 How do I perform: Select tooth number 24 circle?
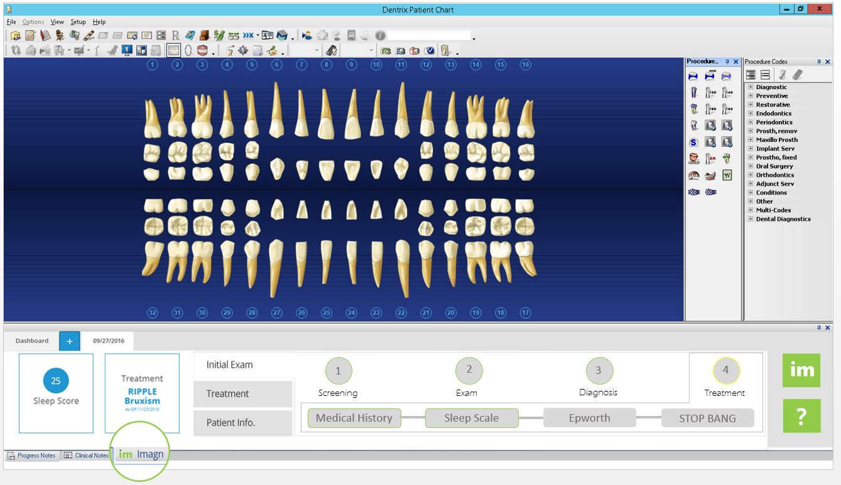pos(352,312)
